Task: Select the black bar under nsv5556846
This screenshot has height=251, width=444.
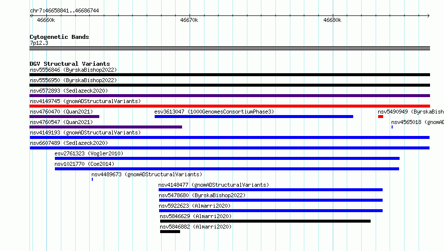Action: coord(229,75)
